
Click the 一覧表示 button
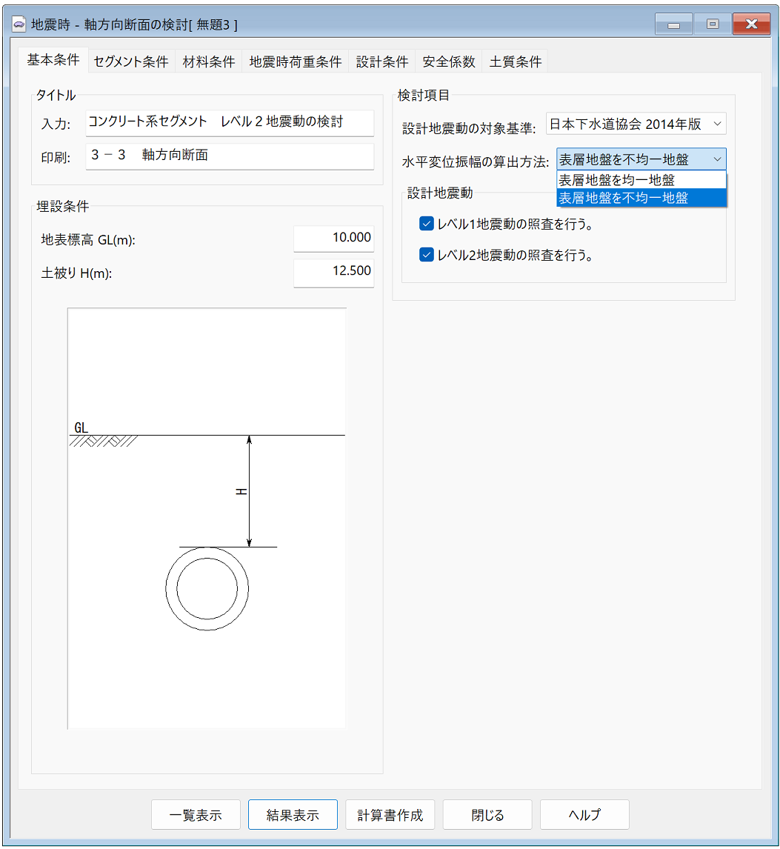196,815
